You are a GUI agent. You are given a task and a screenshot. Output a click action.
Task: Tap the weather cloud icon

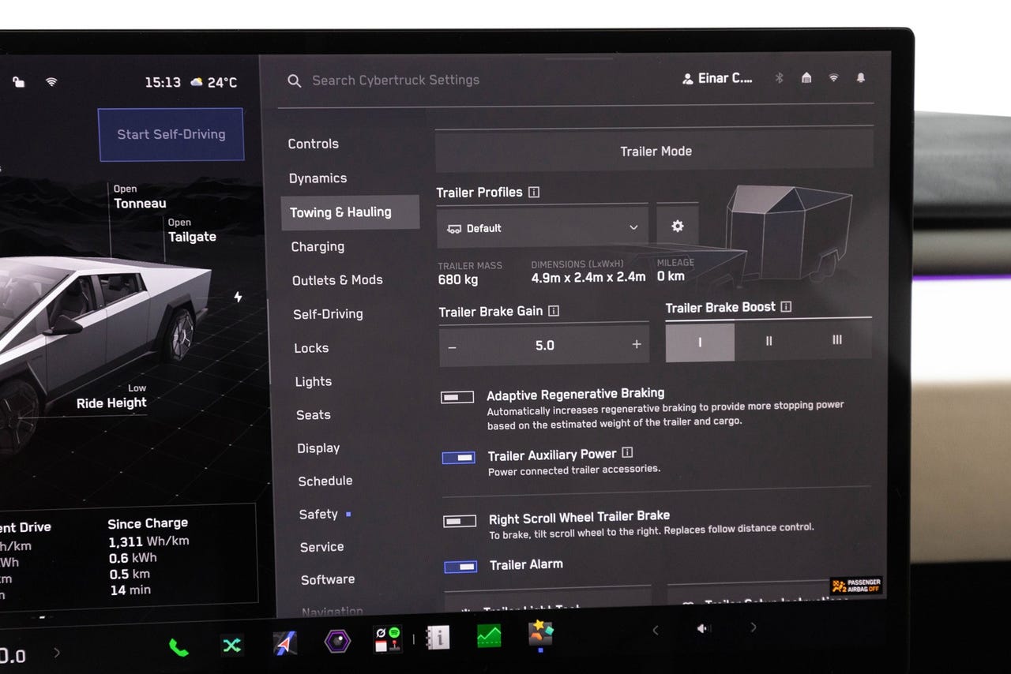pos(195,82)
